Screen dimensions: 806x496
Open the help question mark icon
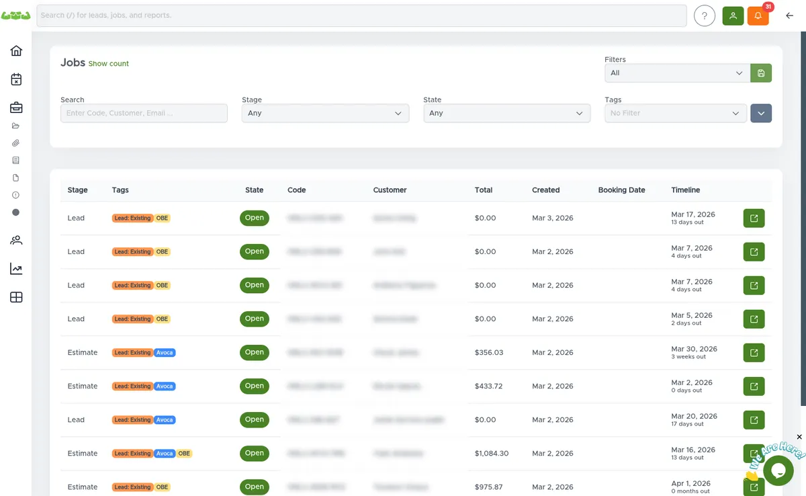point(704,15)
